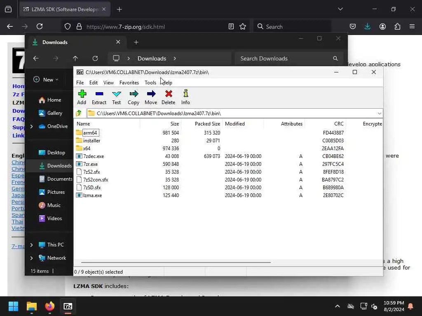Open Firefox extensions menu
Viewport: 422px width, 316px height.
397,26
